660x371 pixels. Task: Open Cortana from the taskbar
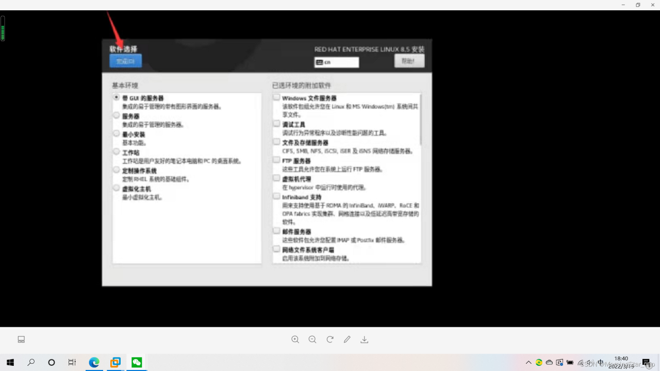(x=52, y=362)
